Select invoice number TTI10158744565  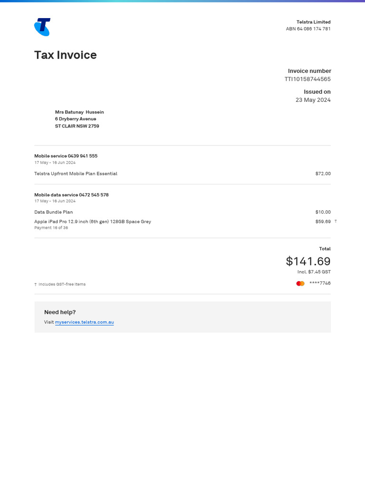click(307, 79)
